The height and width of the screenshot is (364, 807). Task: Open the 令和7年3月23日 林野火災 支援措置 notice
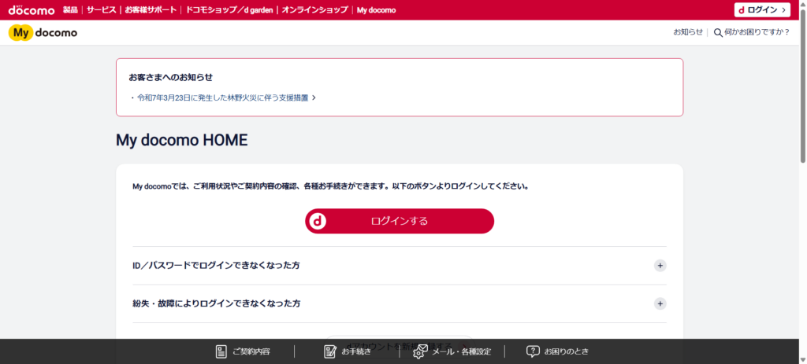(x=223, y=97)
